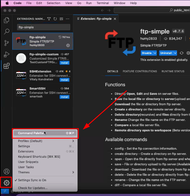Select the SmartSSH list item

tap(43, 92)
